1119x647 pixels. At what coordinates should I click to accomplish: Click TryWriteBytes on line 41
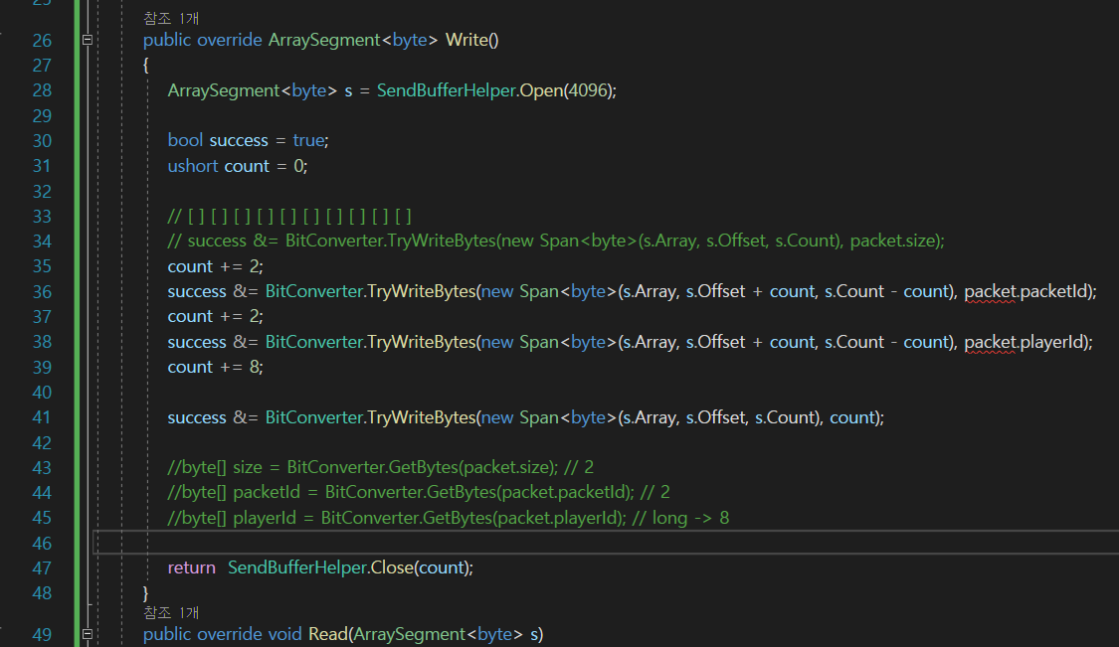421,417
